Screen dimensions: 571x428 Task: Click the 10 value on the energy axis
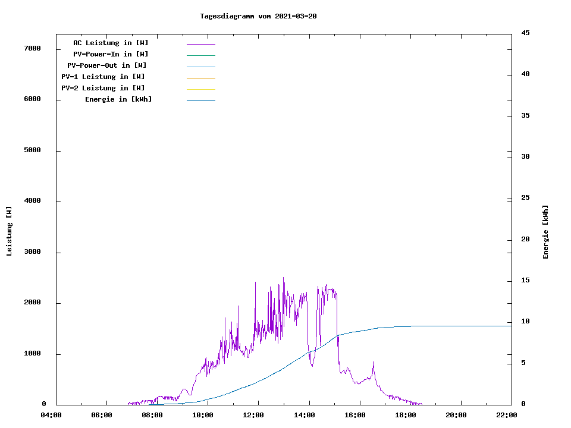[x=525, y=322]
